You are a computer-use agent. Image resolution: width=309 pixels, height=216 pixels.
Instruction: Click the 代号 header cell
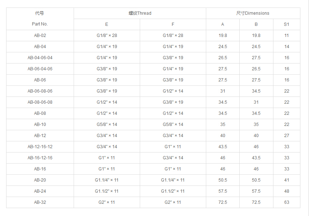point(40,13)
